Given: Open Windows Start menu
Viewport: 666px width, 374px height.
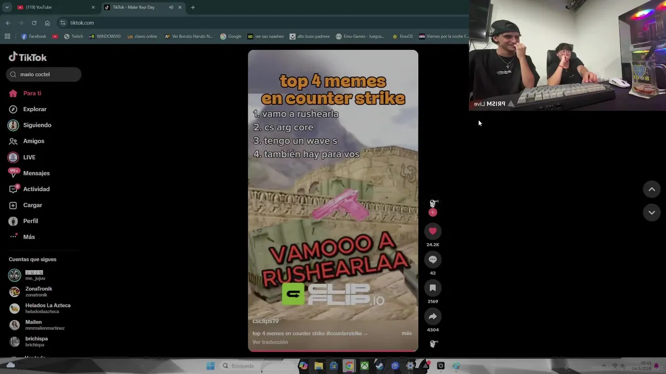Looking at the screenshot, I should pos(210,366).
